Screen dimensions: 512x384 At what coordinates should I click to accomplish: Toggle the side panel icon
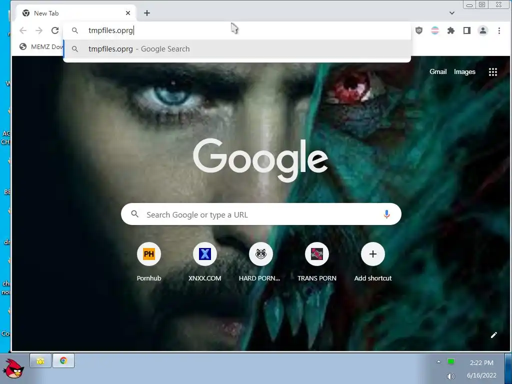click(467, 30)
